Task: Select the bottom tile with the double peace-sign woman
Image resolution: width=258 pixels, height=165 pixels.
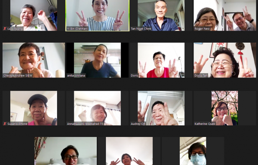Action: (129, 151)
